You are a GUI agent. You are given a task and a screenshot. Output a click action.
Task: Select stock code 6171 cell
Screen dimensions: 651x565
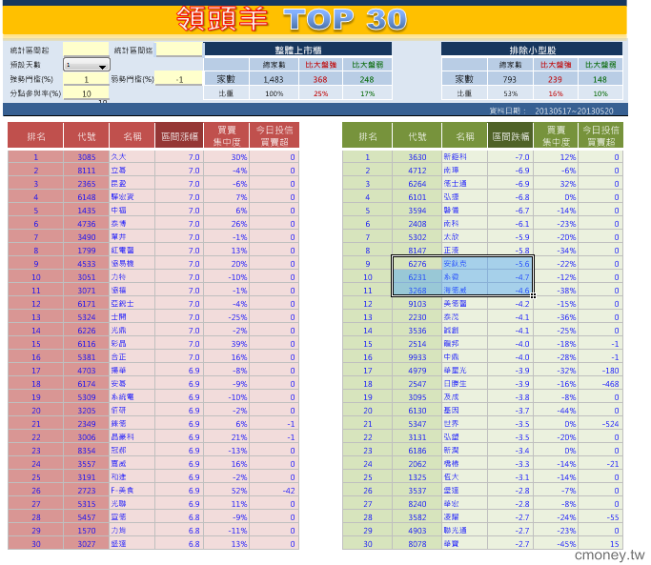[x=87, y=304]
